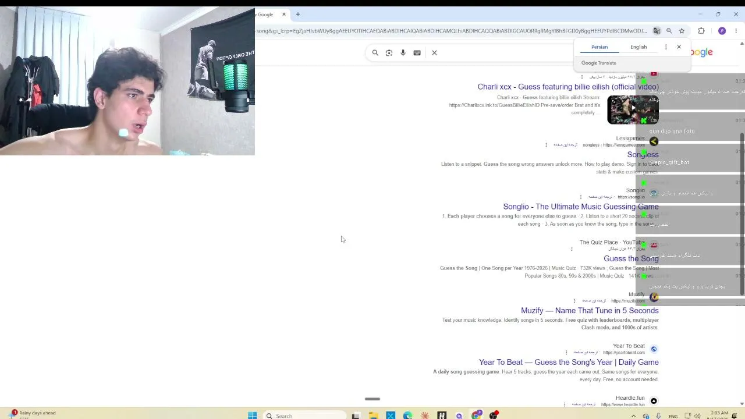The height and width of the screenshot is (419, 745).
Task: Show hidden system tray icons
Action: (x=633, y=416)
